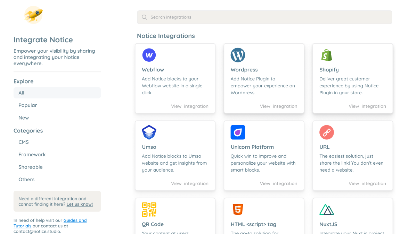Click the Unicorn Platform logo icon
Viewport: 417px width, 234px height.
point(238,132)
